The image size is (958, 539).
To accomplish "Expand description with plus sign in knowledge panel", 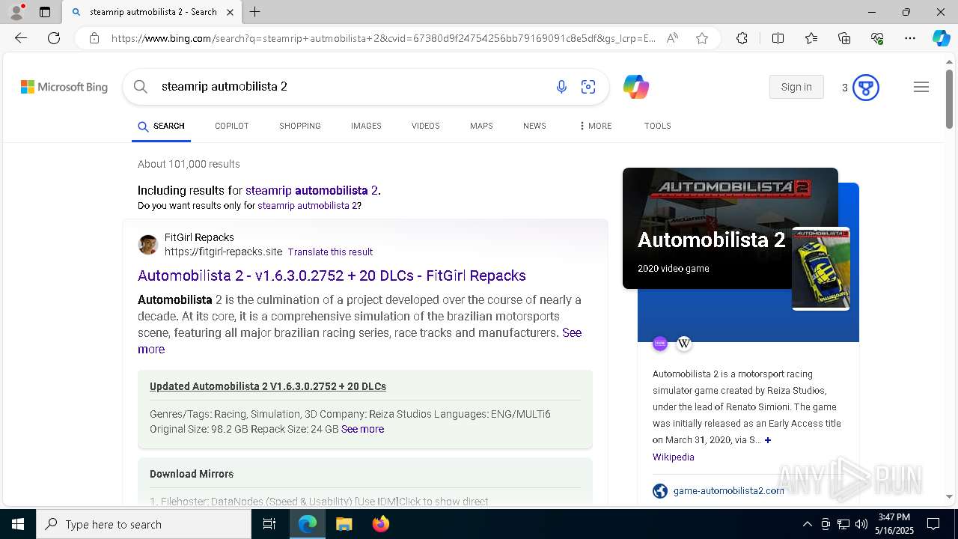I will [x=768, y=440].
